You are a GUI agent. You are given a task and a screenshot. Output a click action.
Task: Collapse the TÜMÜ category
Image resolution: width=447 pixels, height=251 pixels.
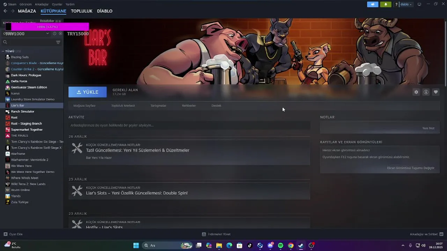(3, 51)
